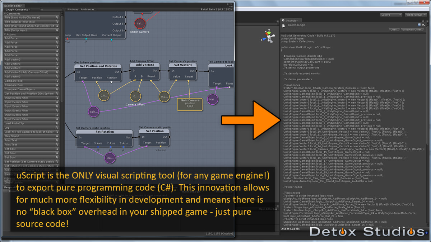Select the Set Position node title
The width and height of the screenshot is (431, 242).
(x=154, y=131)
